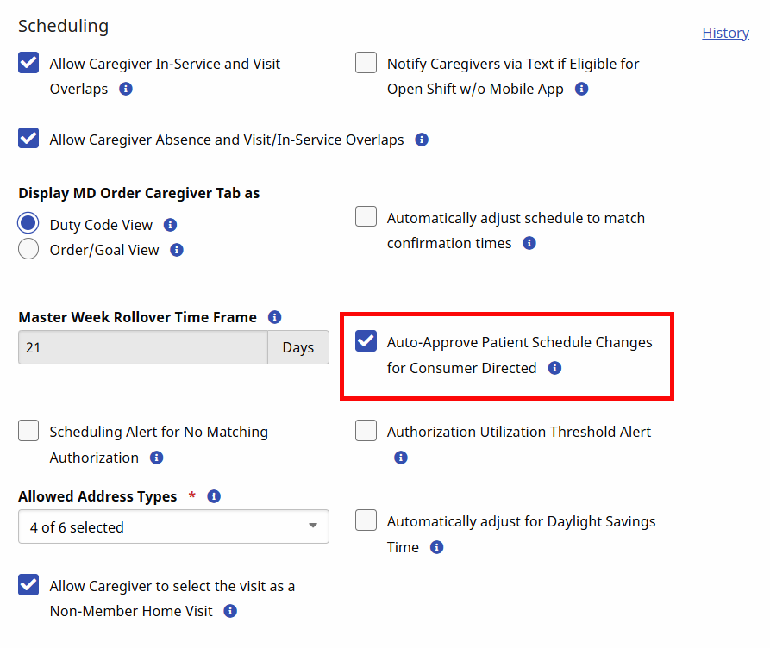770x648 pixels.
Task: Click info icon beside Non-Member Home Visit
Action: (230, 611)
